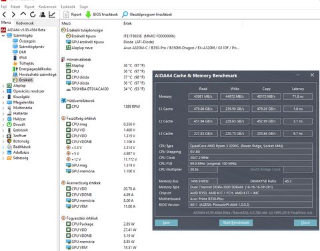Image resolution: width=320 pixels, height=251 pixels.
Task: Click the L1 Cache Write value field
Action: pyautogui.click(x=235, y=109)
